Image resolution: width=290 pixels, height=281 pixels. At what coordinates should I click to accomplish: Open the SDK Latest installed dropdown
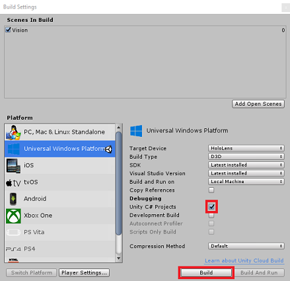click(x=246, y=165)
